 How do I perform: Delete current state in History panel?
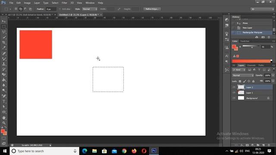[269, 37]
